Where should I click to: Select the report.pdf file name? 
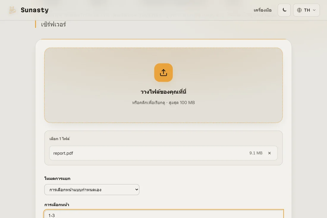[63, 153]
